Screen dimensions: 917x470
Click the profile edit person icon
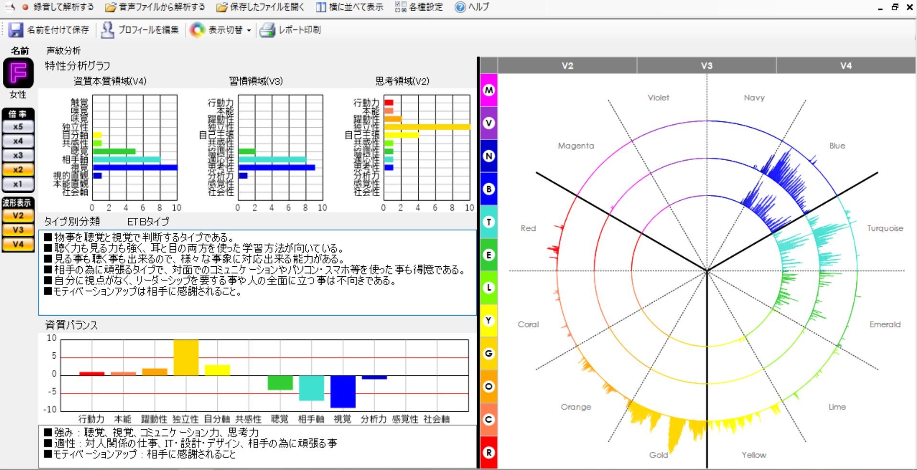[x=108, y=30]
